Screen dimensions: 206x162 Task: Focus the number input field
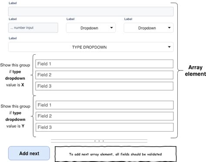33,28
